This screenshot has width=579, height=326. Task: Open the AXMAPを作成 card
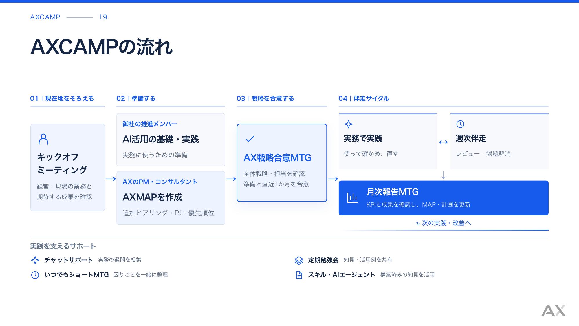171,198
